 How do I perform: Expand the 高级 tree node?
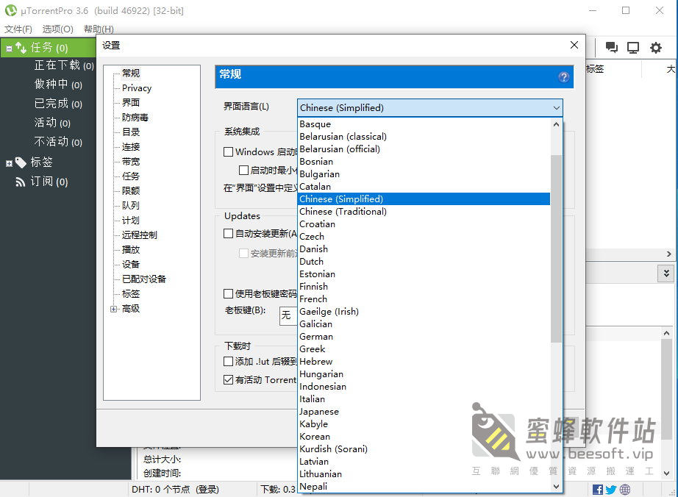[114, 309]
